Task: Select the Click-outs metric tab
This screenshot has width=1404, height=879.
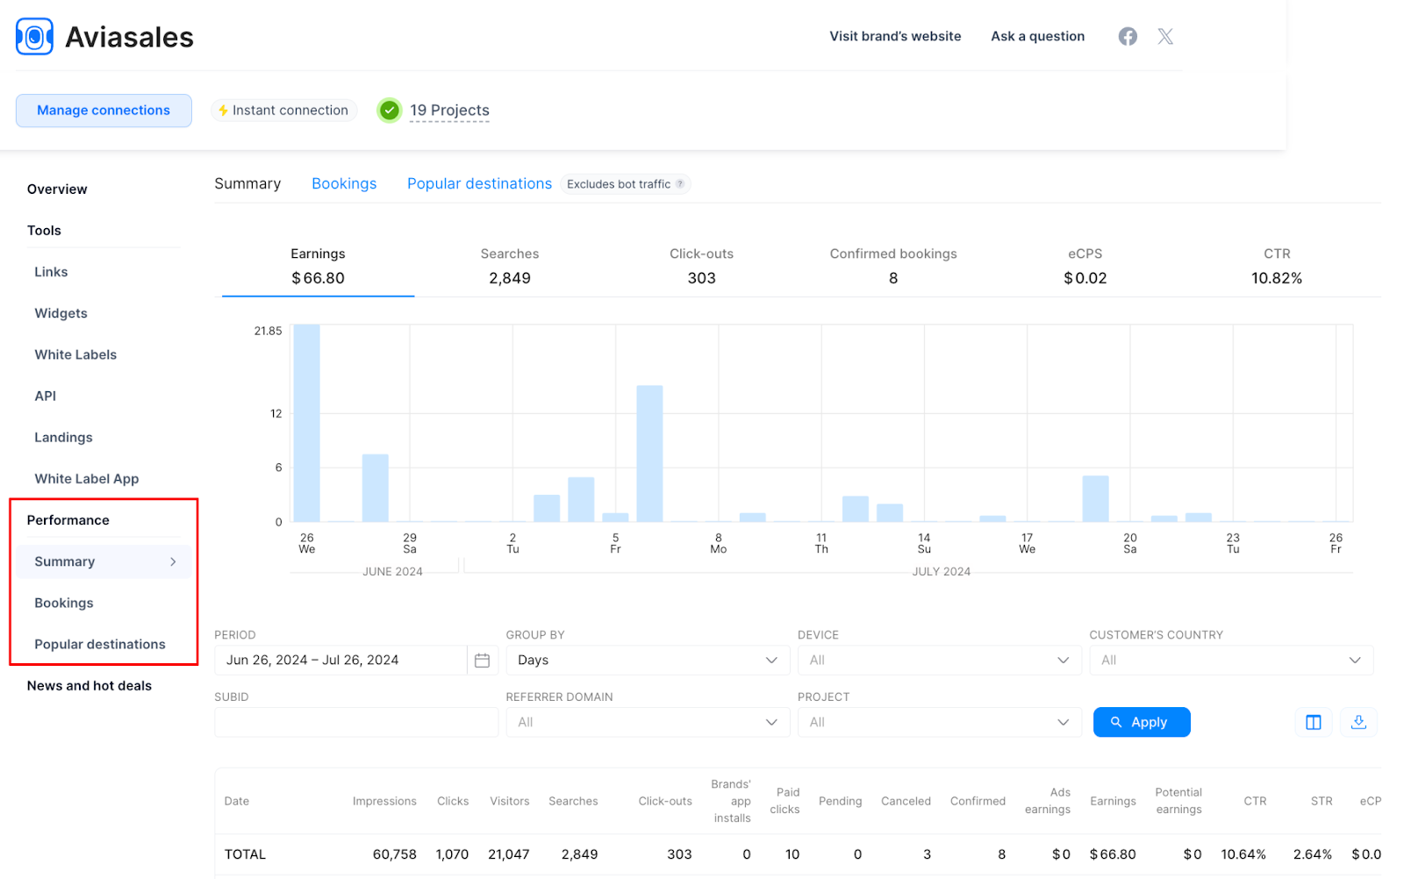Action: tap(701, 266)
